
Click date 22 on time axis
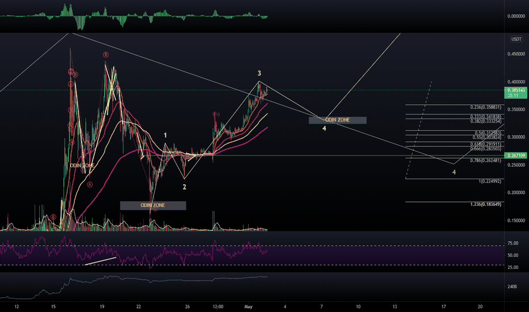138,306
